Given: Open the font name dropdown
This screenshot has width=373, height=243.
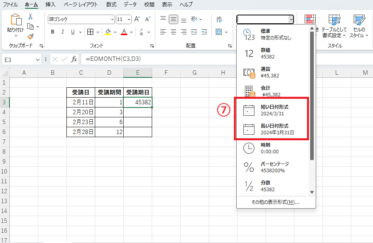Looking at the screenshot, I should click(112, 19).
